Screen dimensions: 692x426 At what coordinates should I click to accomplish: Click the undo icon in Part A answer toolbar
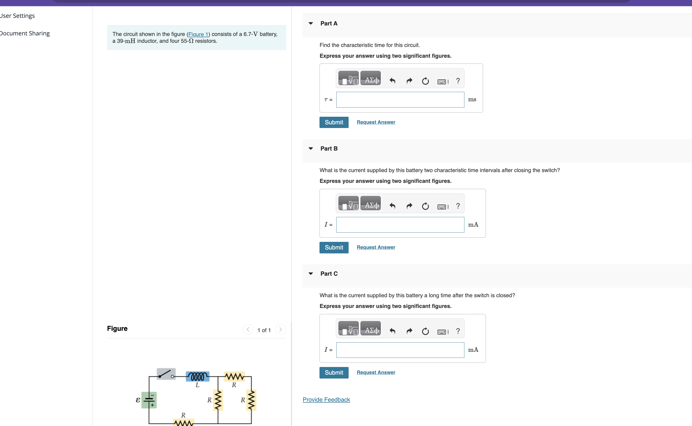pyautogui.click(x=392, y=81)
